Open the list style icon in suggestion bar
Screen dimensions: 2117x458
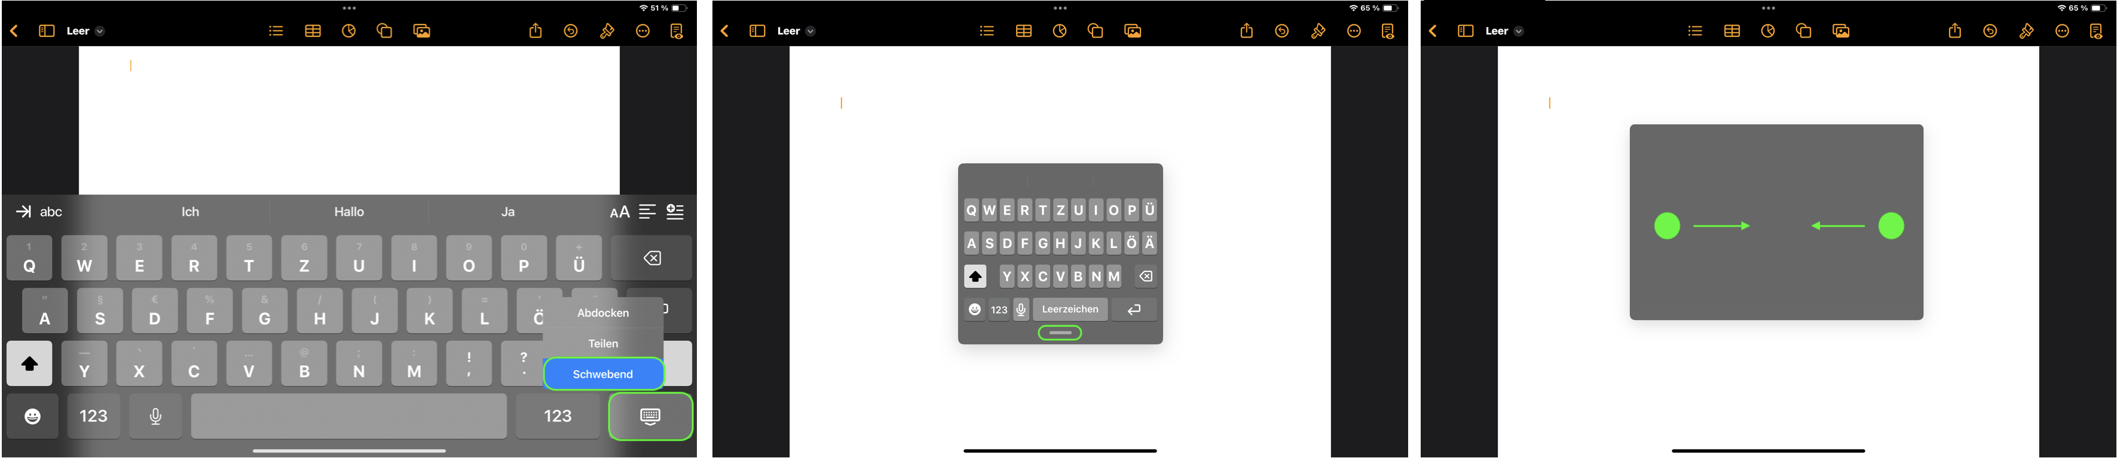pos(675,212)
